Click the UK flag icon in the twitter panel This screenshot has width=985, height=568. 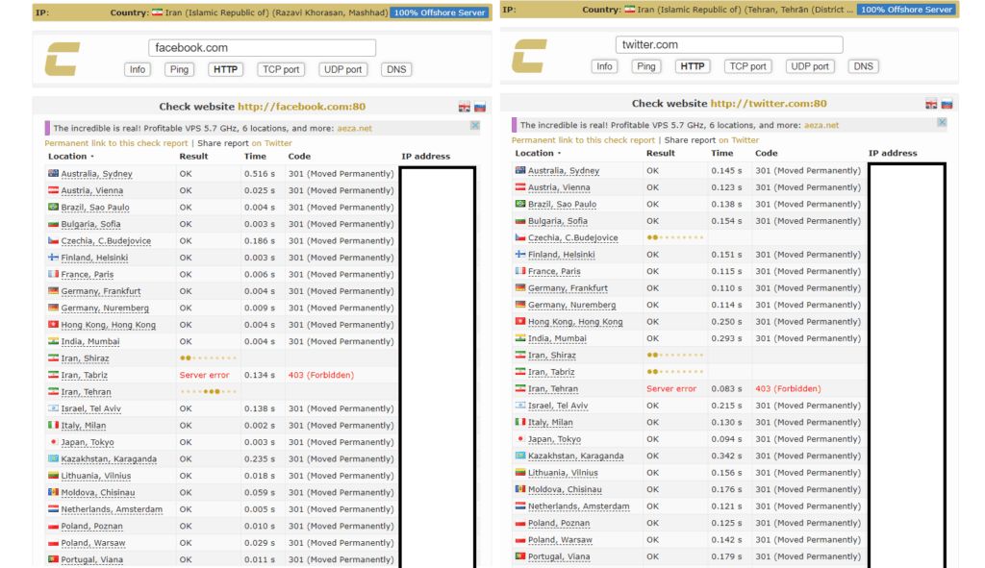point(931,104)
